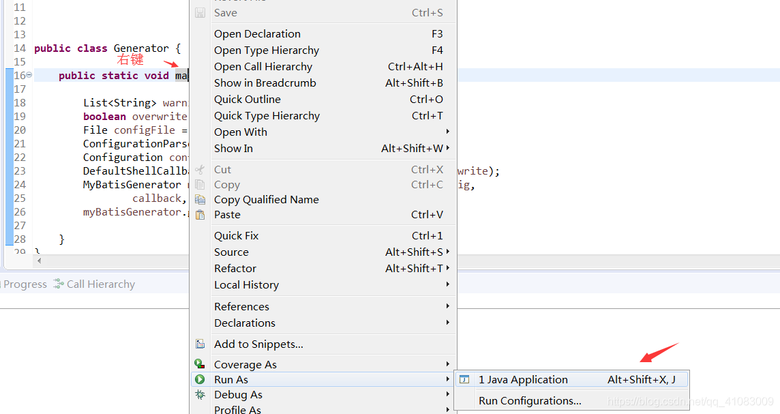780x414 pixels.
Task: Click 'Generator' class name in code
Action: 141,48
